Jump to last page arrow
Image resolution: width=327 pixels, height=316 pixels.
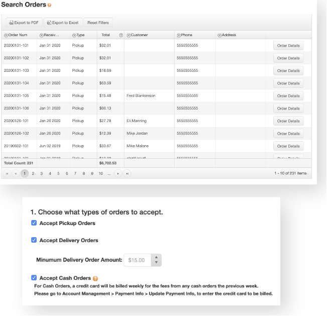[x=127, y=173]
